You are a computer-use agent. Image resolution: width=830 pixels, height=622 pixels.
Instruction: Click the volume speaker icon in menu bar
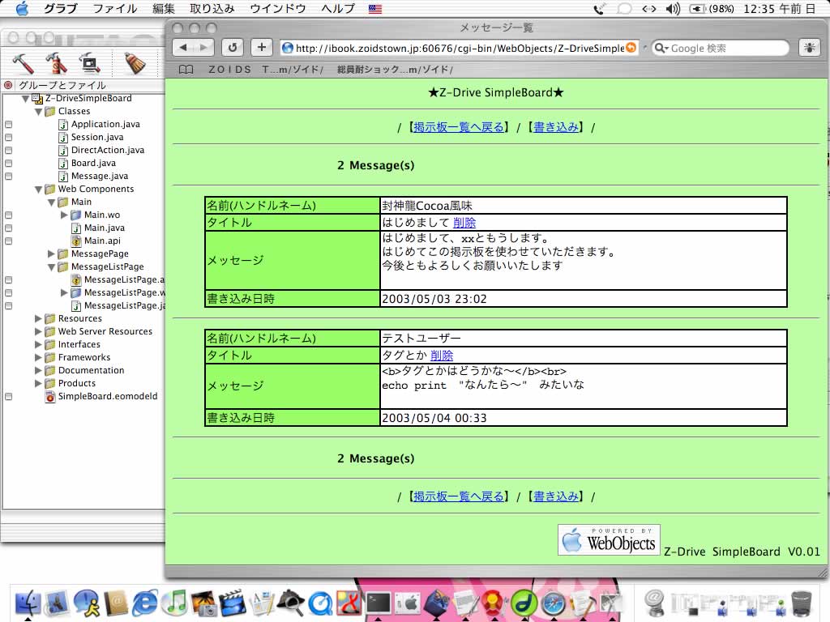(x=672, y=9)
